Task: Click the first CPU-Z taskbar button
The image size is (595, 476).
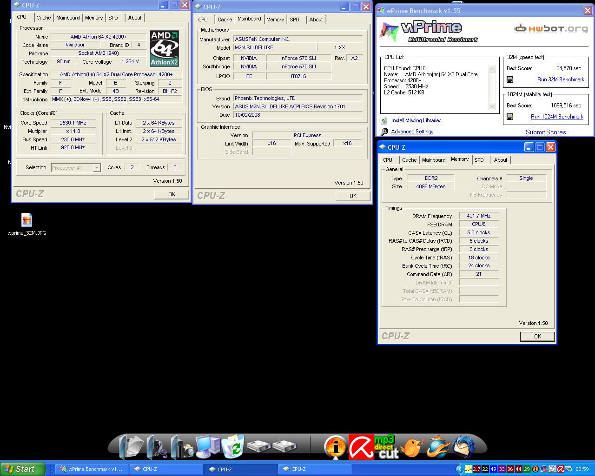Action: click(166, 469)
